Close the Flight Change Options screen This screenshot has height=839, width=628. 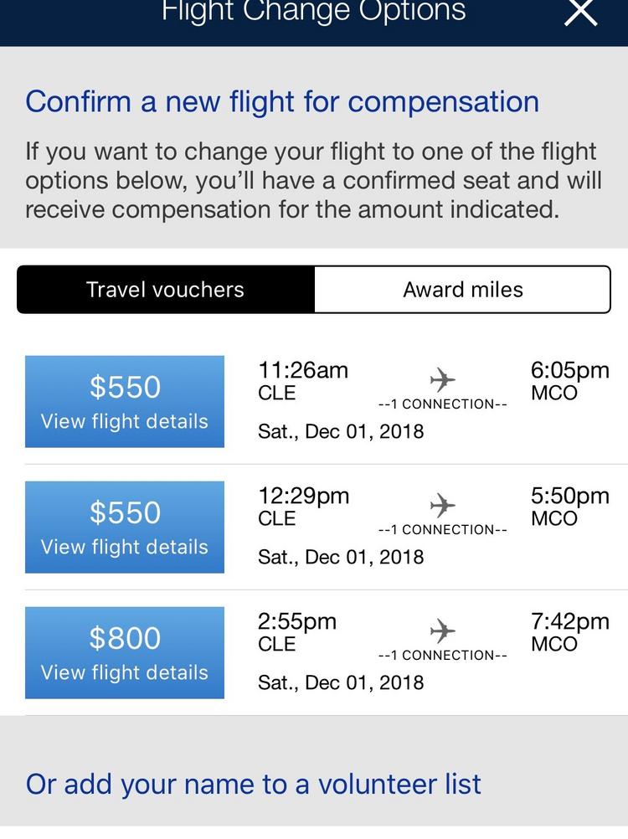580,12
